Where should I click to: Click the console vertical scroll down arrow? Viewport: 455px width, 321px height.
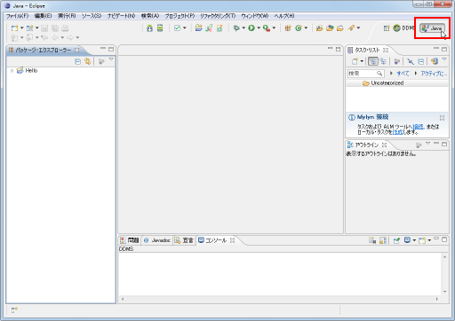click(444, 292)
